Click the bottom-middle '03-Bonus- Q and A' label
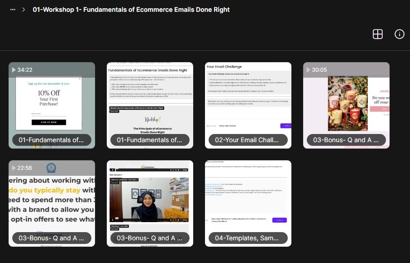Image resolution: width=410 pixels, height=263 pixels. (150, 238)
